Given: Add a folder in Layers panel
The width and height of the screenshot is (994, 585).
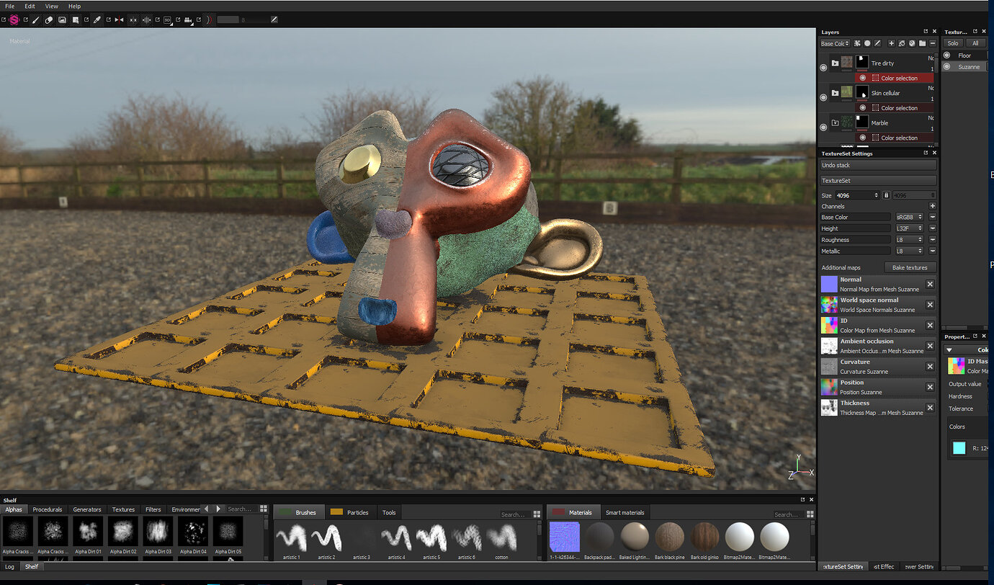Looking at the screenshot, I should [x=922, y=43].
